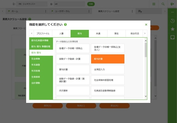The image size is (177, 123).
Task: Click the search magnifier icon
Action: tap(163, 4)
